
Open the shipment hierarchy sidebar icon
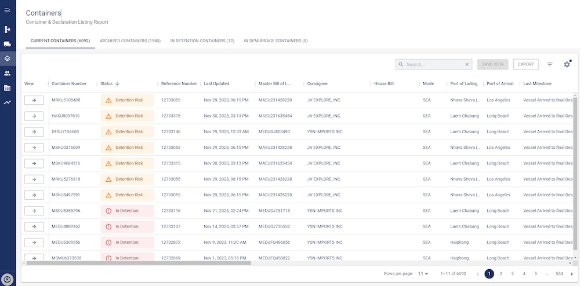point(7,29)
